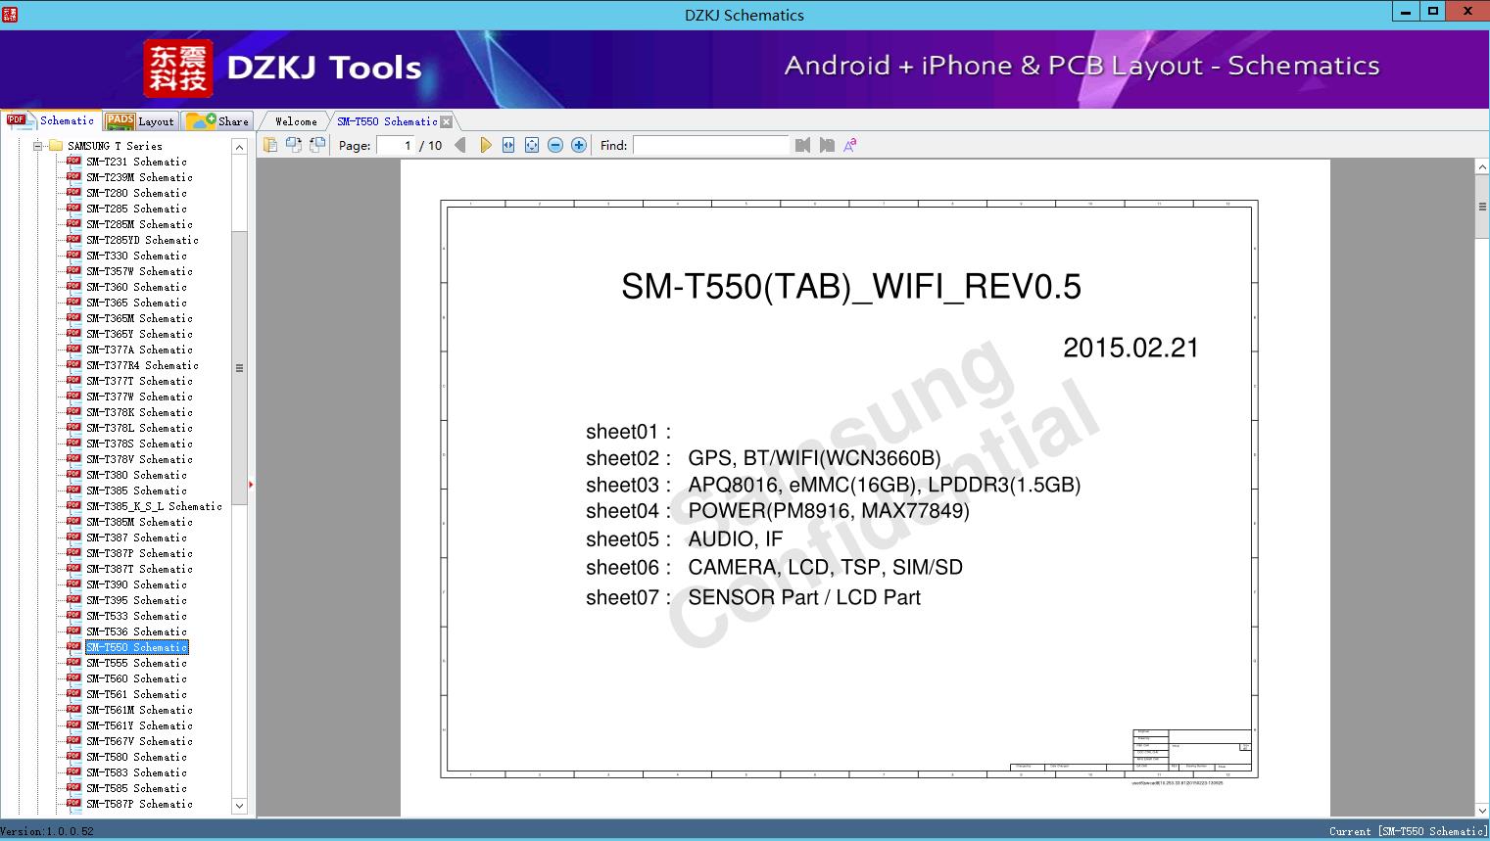Open SM-T377T Schematic
This screenshot has width=1490, height=841.
[x=139, y=381]
